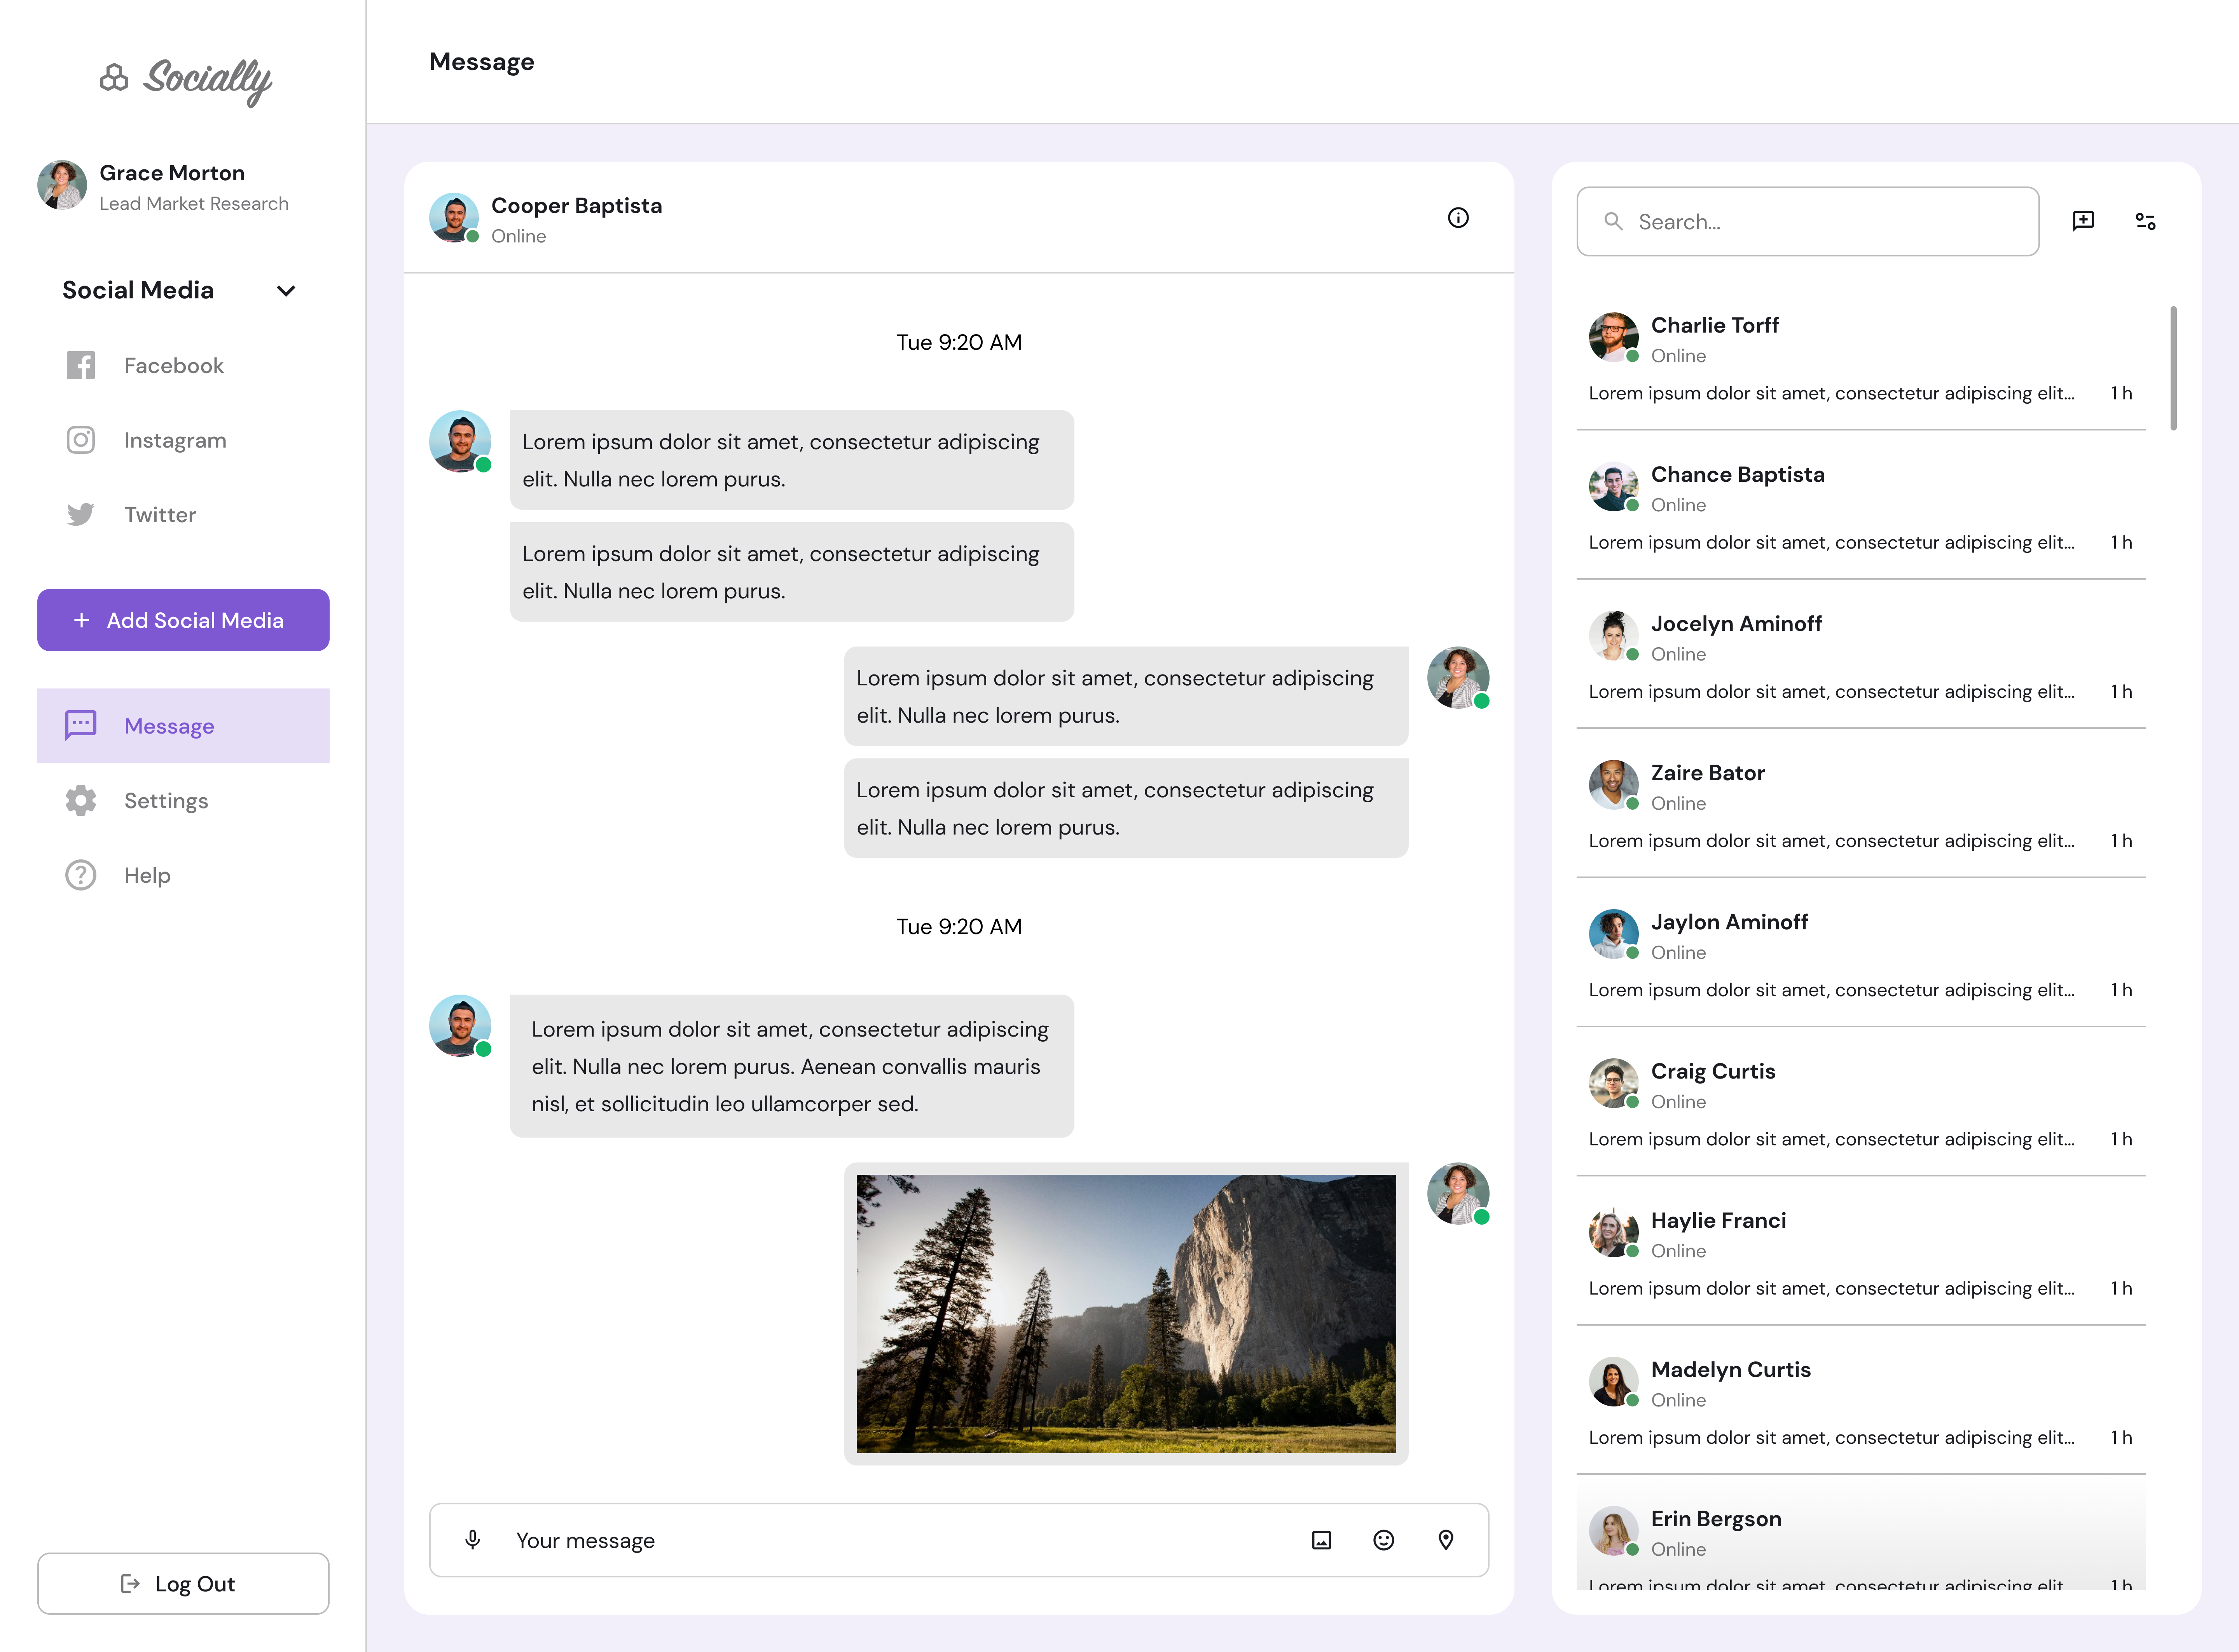Open the Settings page
The image size is (2239, 1652).
(166, 801)
